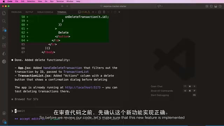Click the commit prompt input line
Screen dimensions: 224x126
tap(65, 111)
